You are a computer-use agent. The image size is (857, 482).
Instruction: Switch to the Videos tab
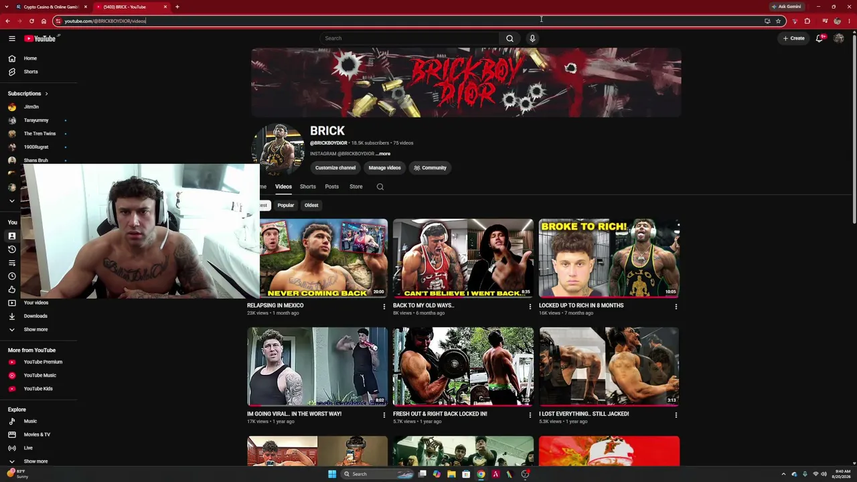(x=283, y=187)
